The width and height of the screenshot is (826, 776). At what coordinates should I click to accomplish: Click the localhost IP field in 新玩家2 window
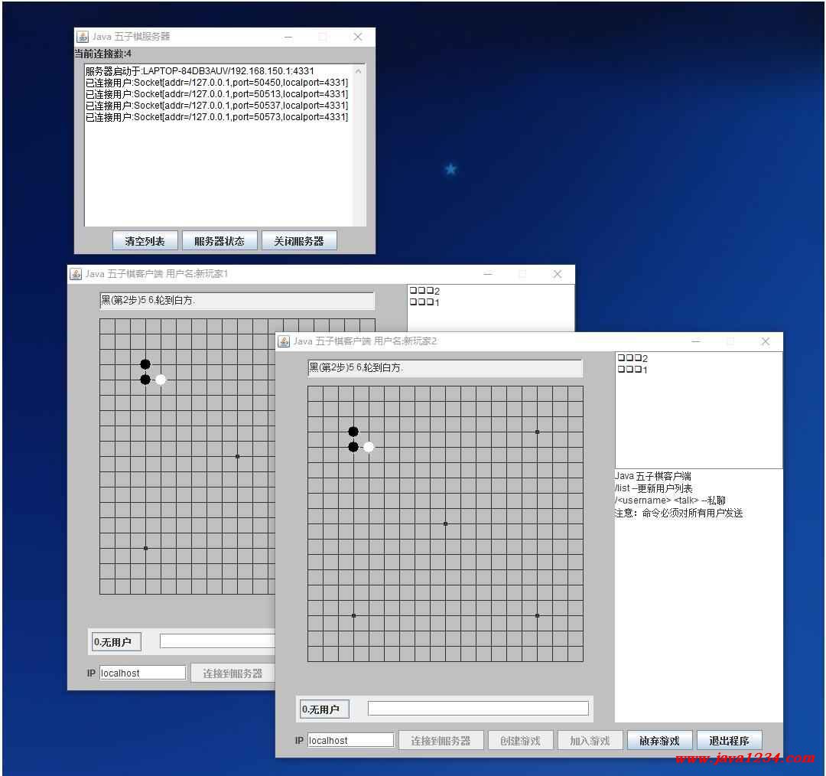tap(351, 741)
